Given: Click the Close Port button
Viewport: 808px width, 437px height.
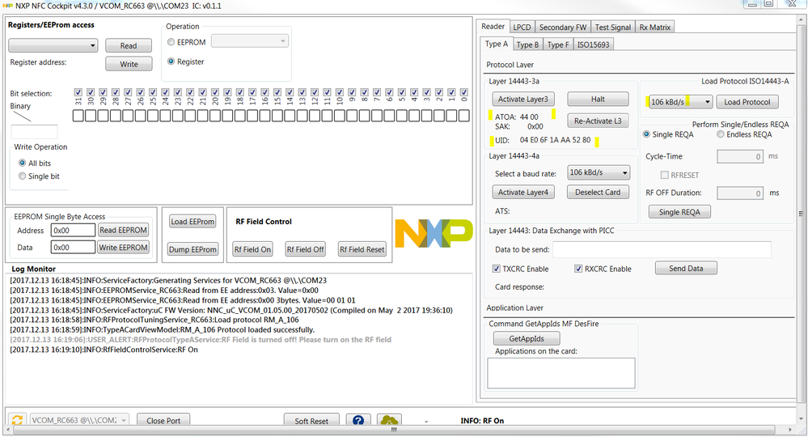Looking at the screenshot, I should (x=163, y=420).
